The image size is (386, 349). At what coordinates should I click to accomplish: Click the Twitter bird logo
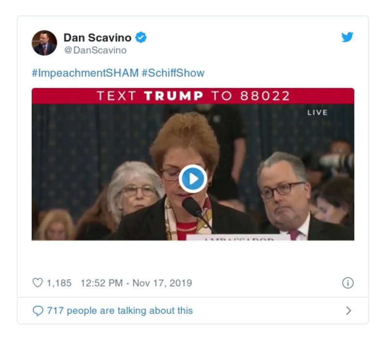(346, 37)
